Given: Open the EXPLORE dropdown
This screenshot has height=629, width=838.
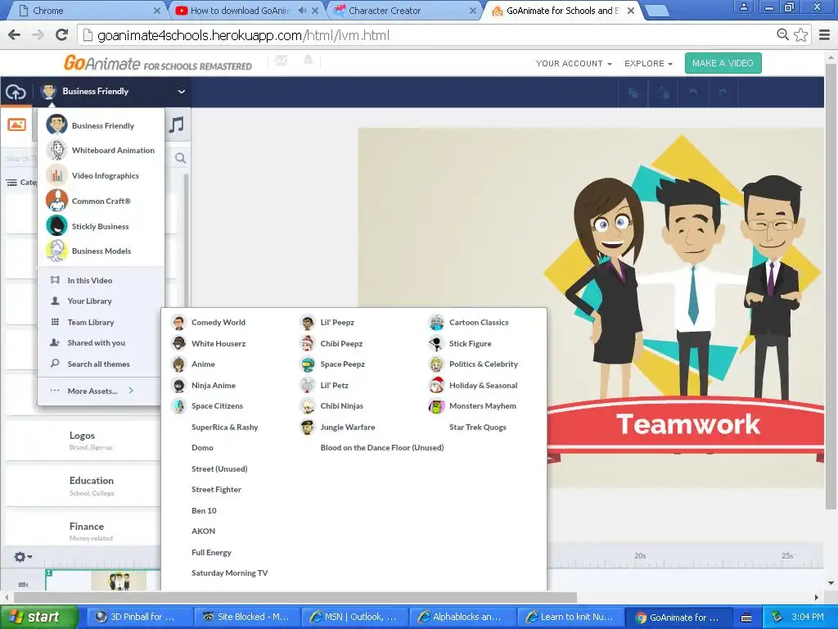Looking at the screenshot, I should [648, 63].
